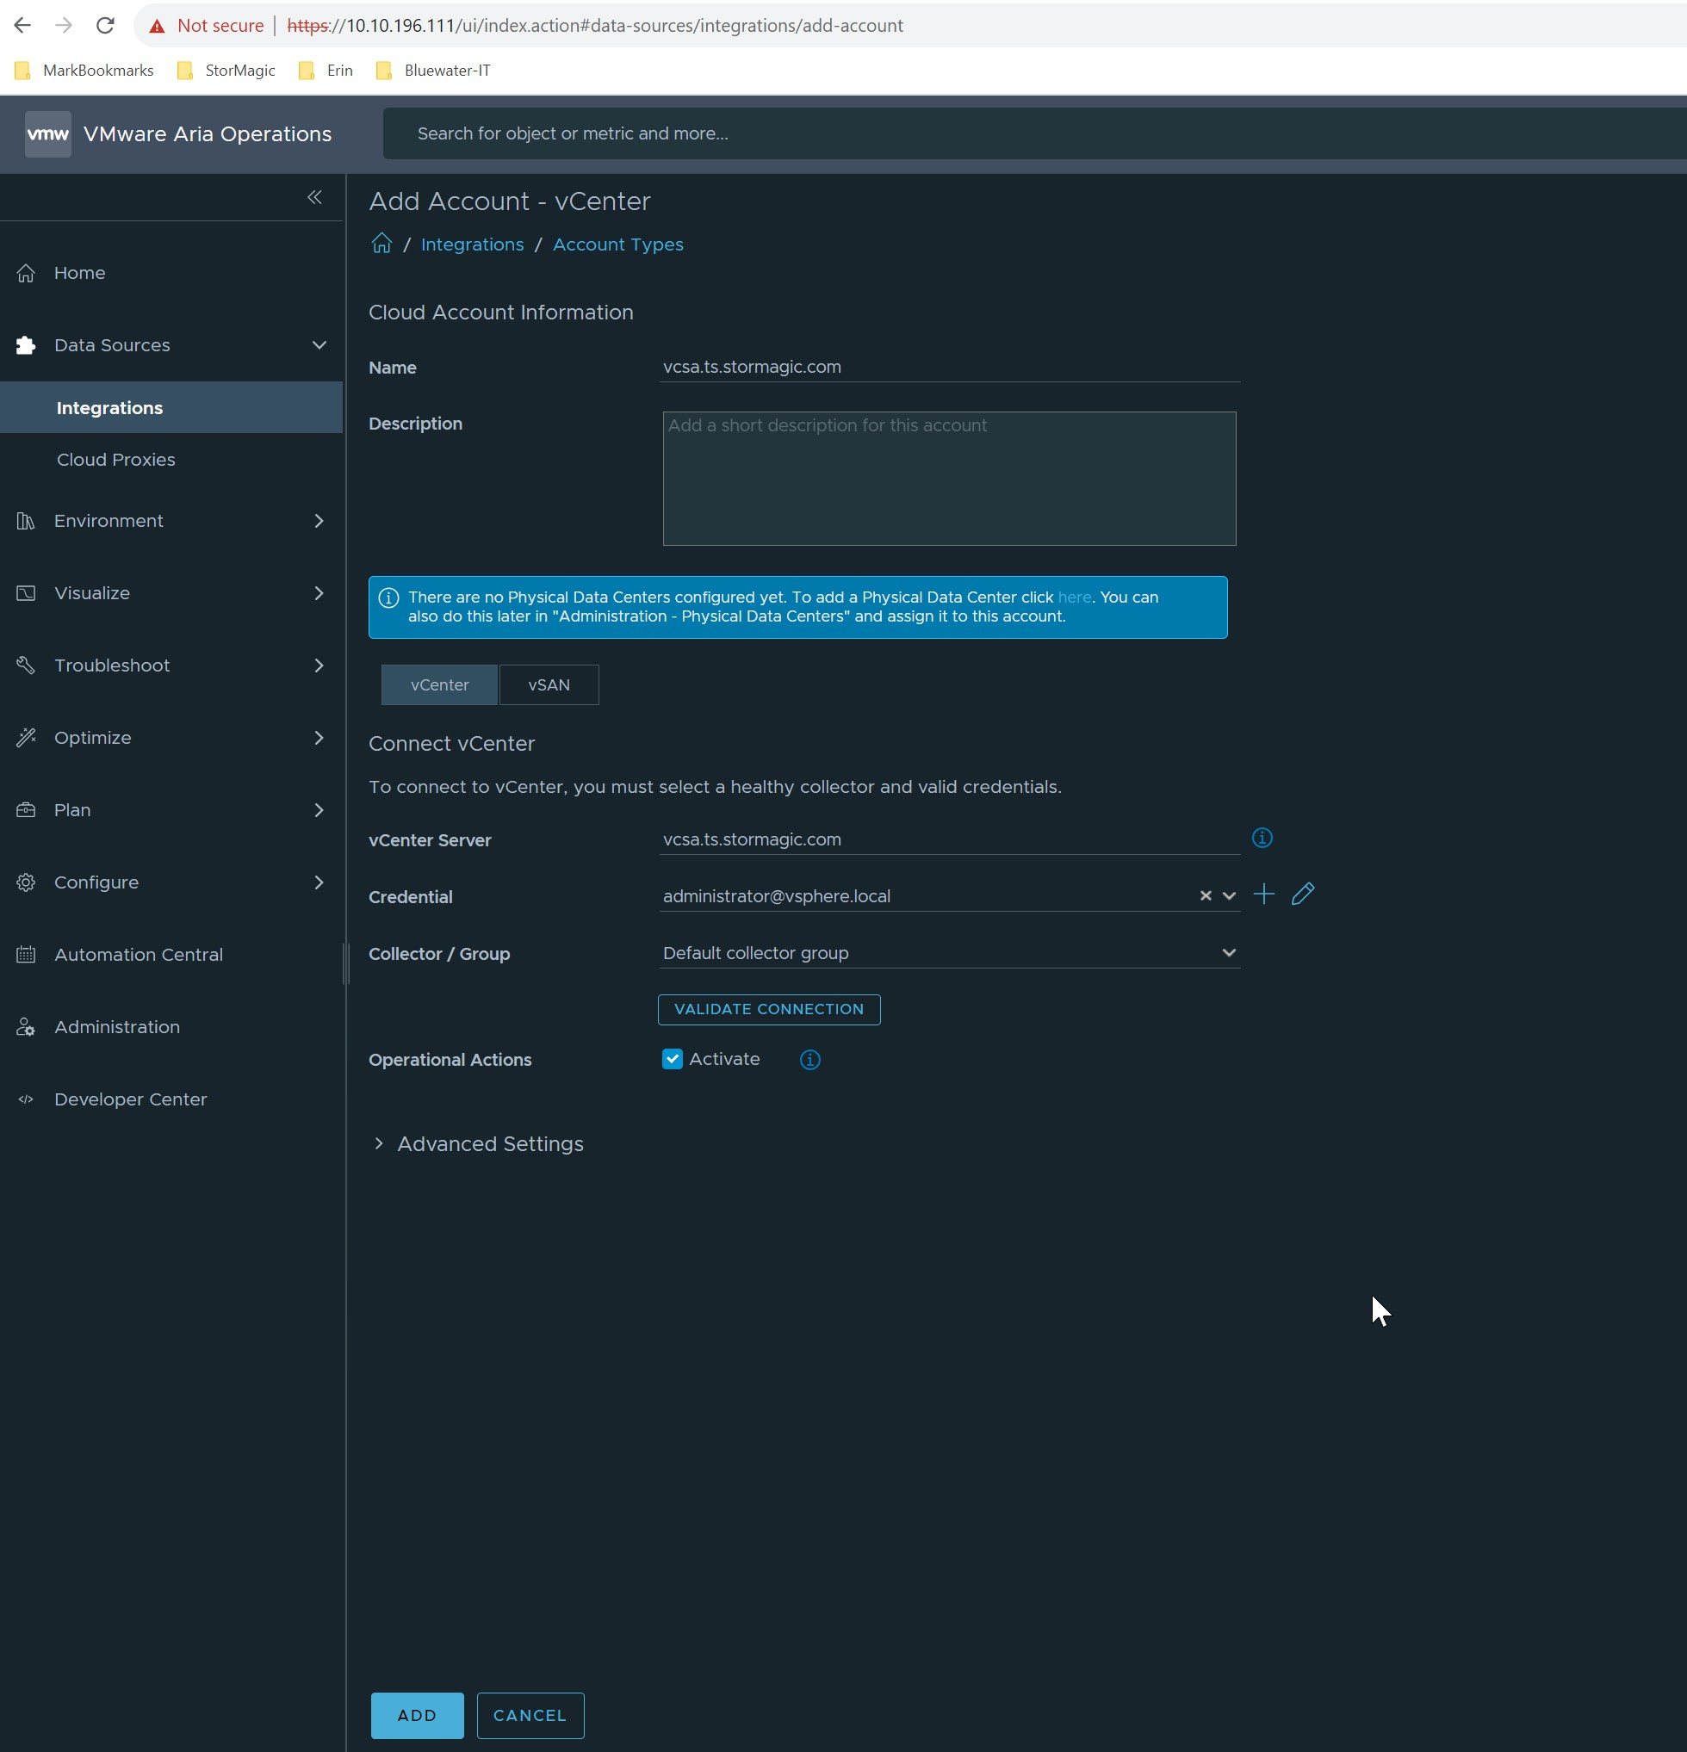The width and height of the screenshot is (1687, 1752).
Task: Edit the credential with pencil icon
Action: 1303,894
